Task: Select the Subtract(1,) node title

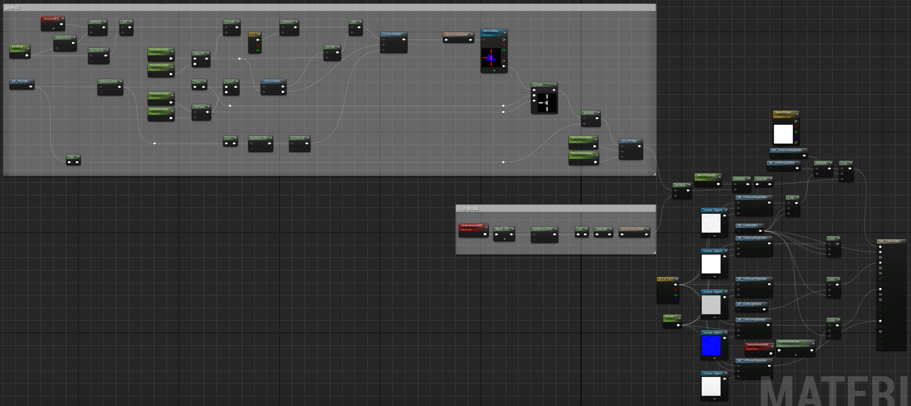Action: point(63,38)
